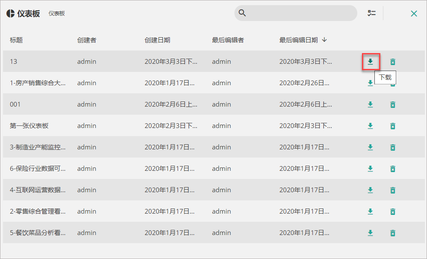Image resolution: width=427 pixels, height=259 pixels.
Task: Sort by 标题 column header
Action: [x=16, y=40]
